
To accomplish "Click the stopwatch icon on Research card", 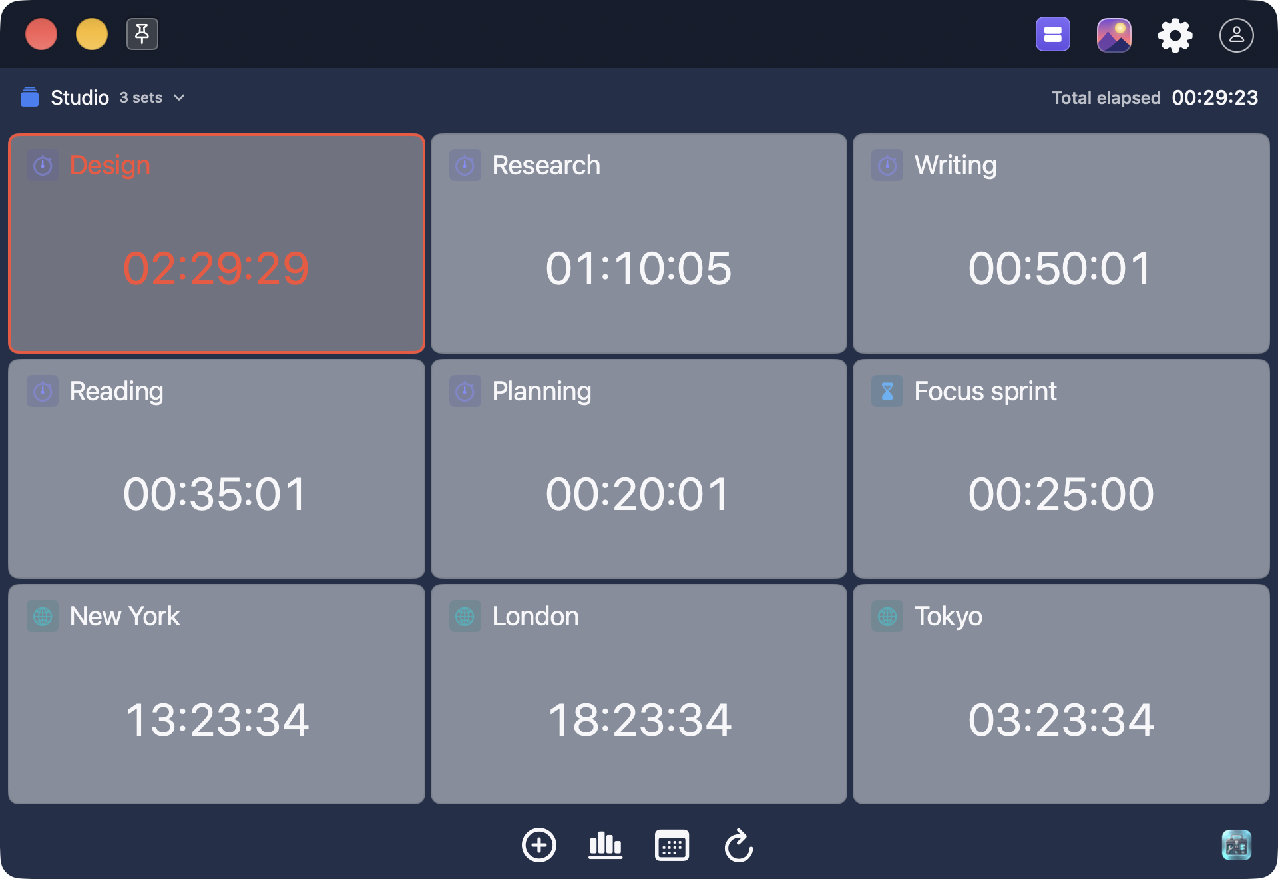I will pos(465,165).
